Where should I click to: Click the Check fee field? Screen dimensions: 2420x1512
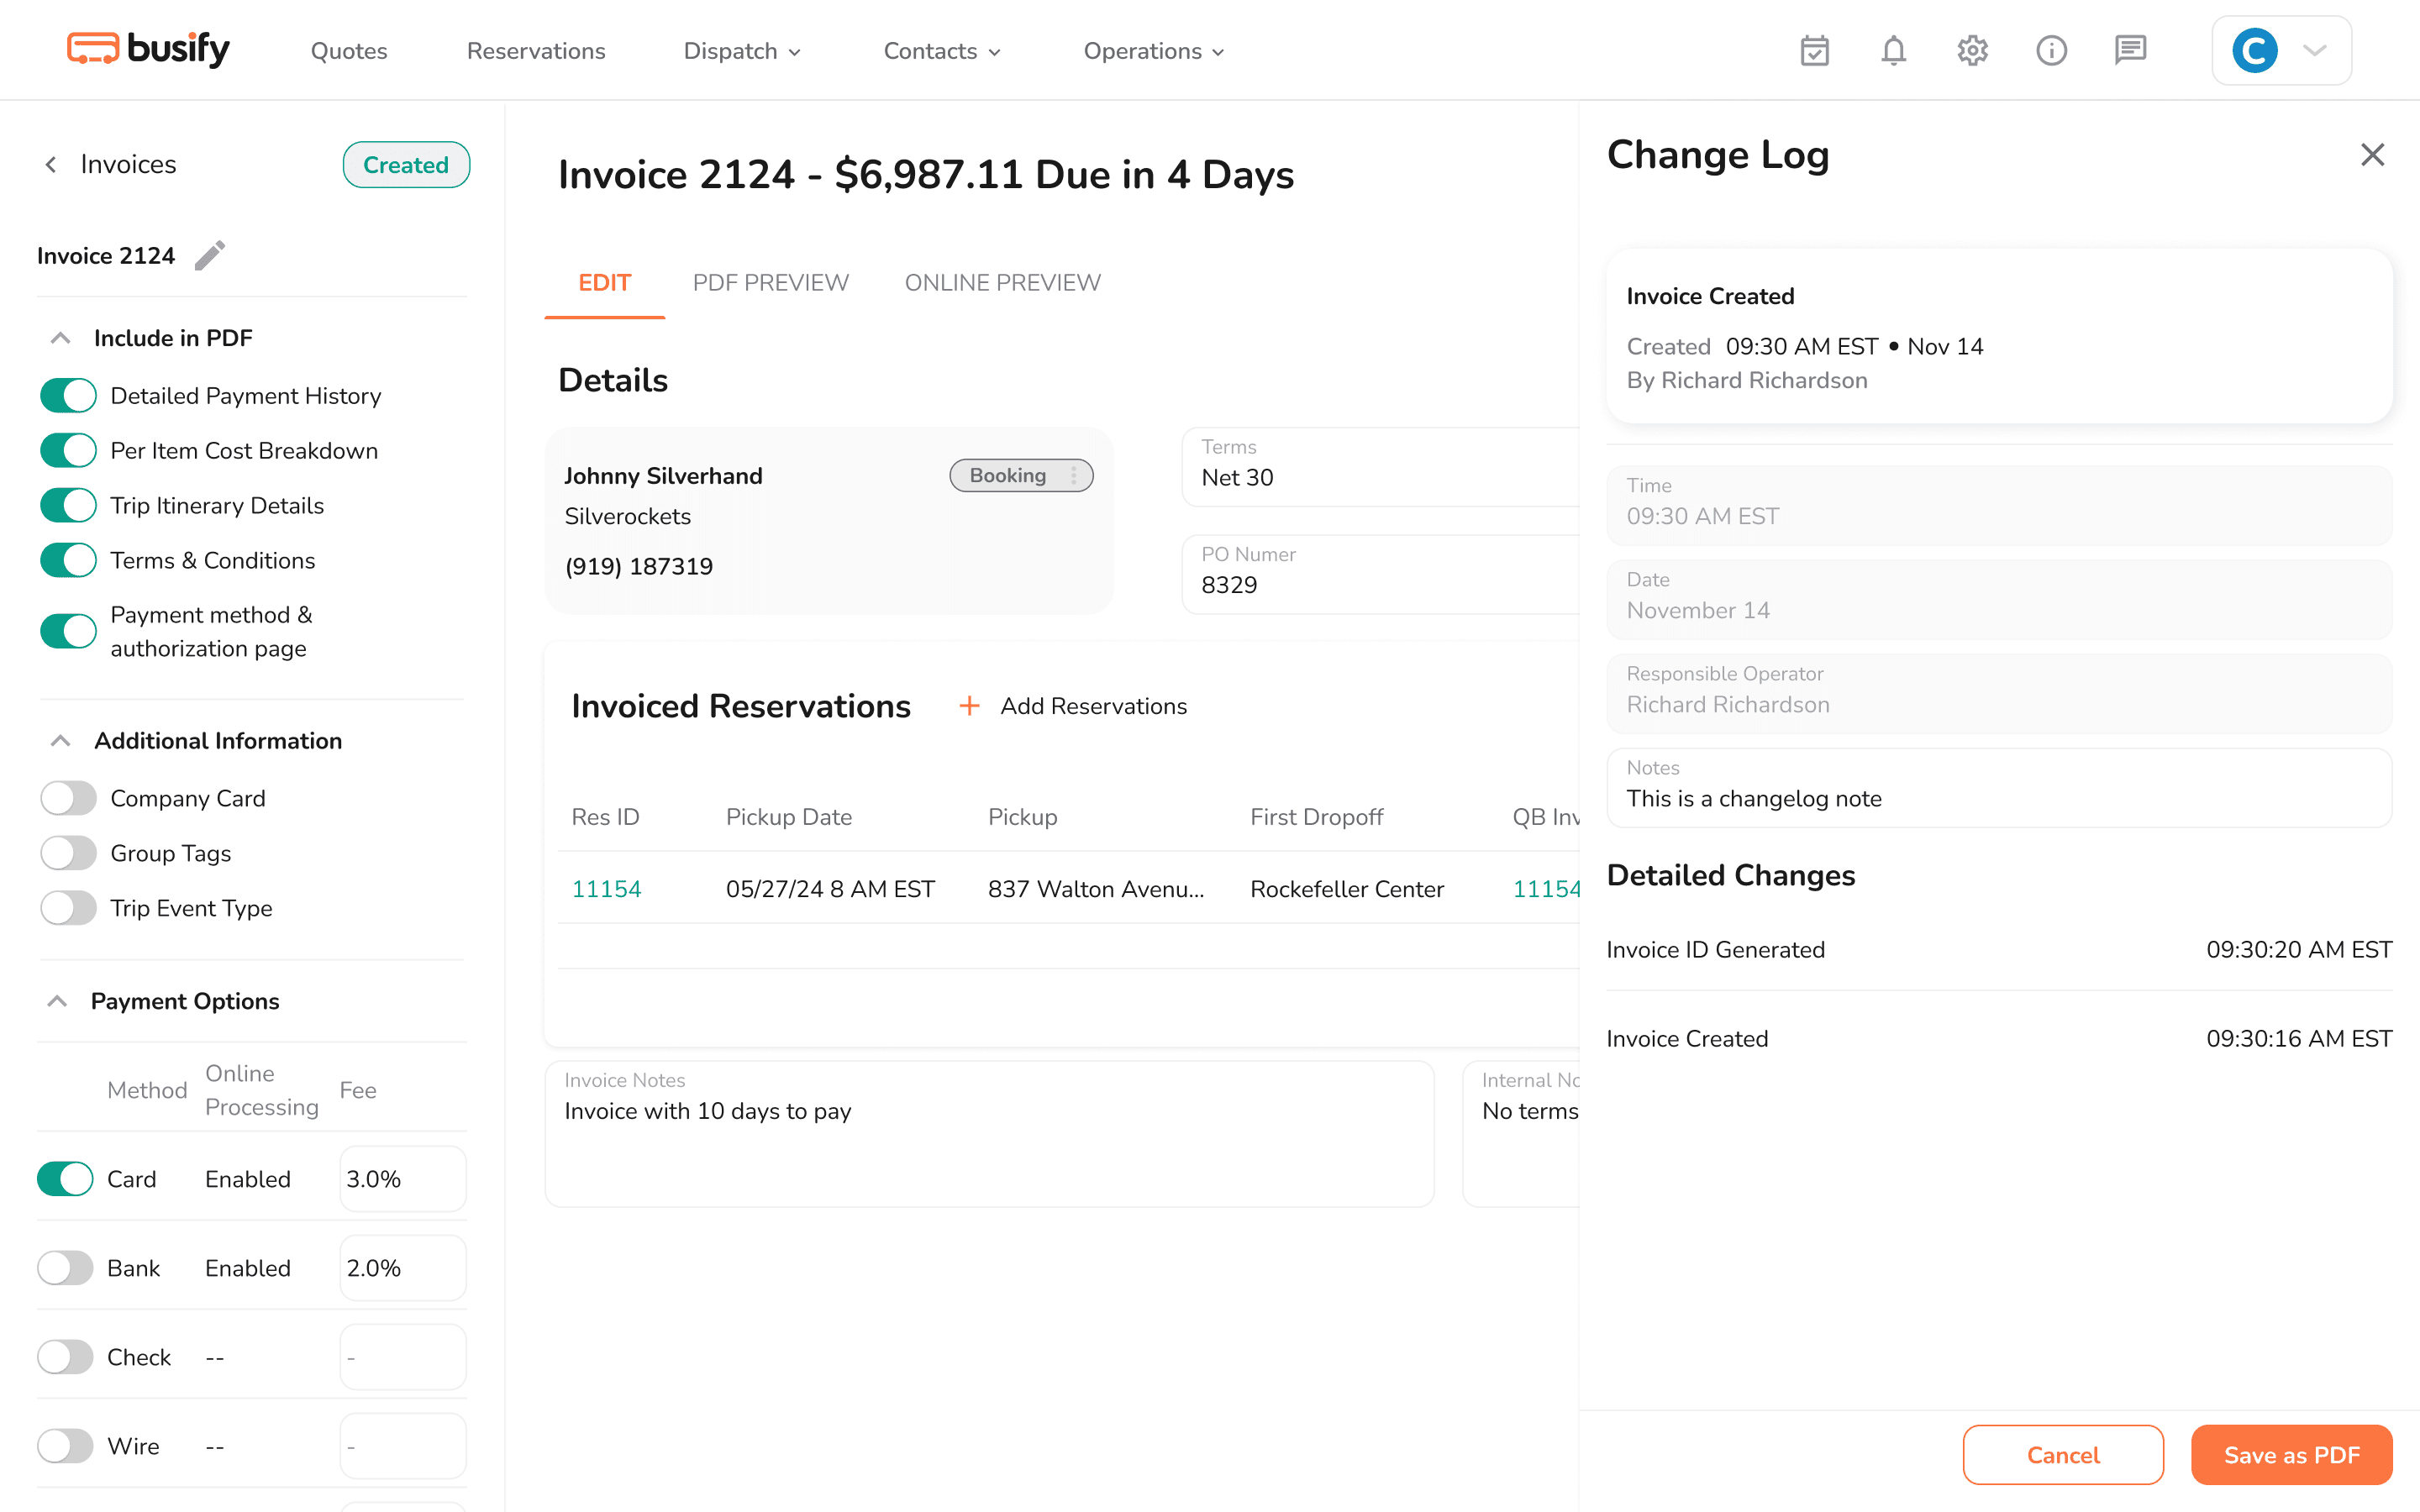[x=403, y=1357]
